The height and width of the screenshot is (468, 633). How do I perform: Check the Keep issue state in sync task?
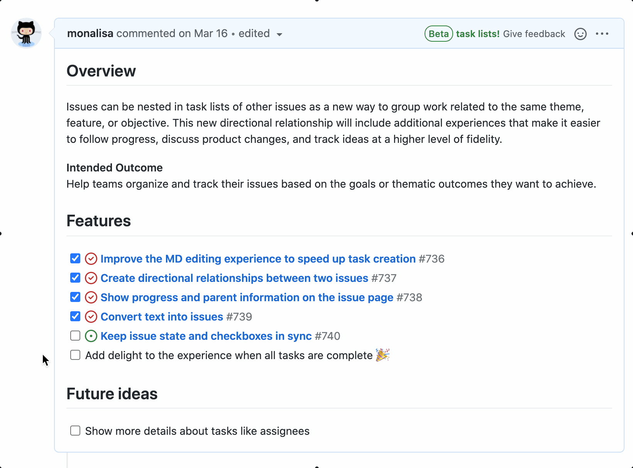point(75,336)
